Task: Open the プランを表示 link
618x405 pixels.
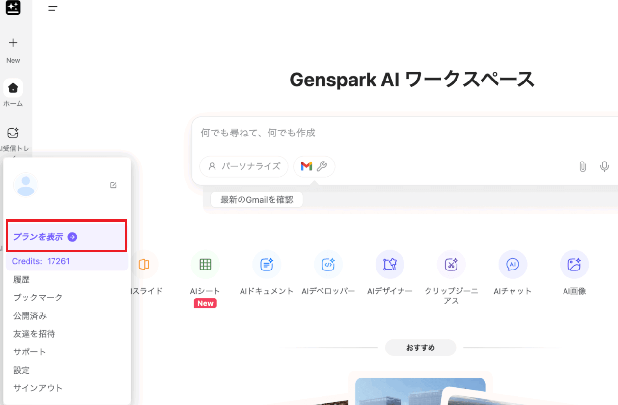Action: click(x=45, y=237)
